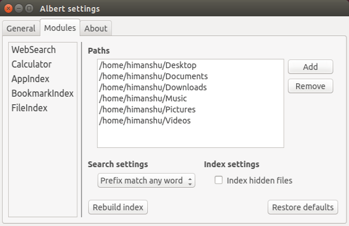Enable the Index hidden files checkbox
Image resolution: width=349 pixels, height=226 pixels.
219,180
